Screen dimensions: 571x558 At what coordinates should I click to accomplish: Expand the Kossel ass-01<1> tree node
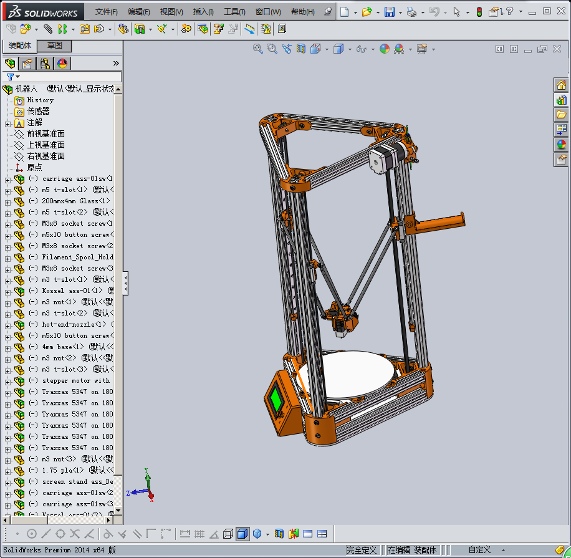click(7, 291)
